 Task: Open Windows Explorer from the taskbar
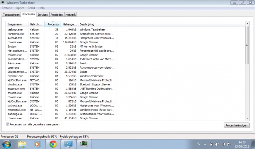pyautogui.click(x=22, y=144)
